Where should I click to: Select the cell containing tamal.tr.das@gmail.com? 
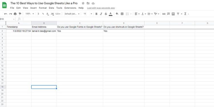(x=44, y=31)
